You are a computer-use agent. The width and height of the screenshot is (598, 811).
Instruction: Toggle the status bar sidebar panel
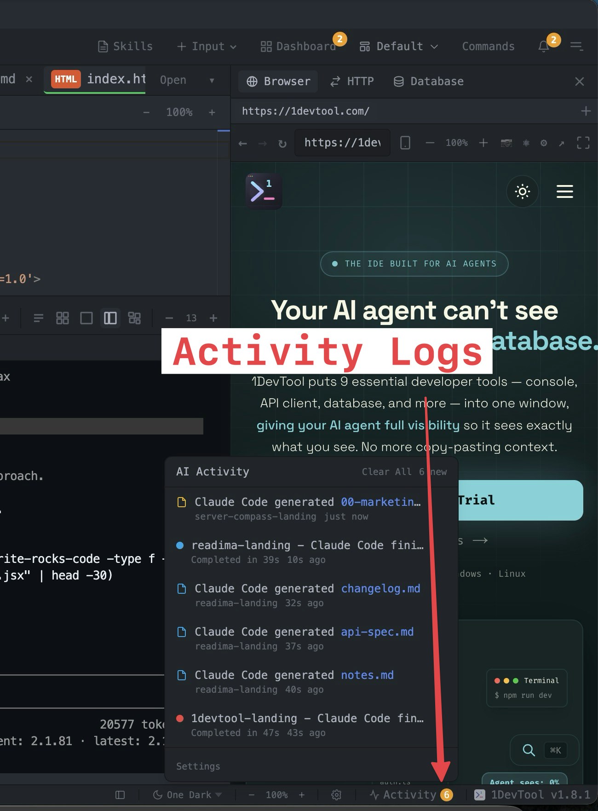[120, 795]
